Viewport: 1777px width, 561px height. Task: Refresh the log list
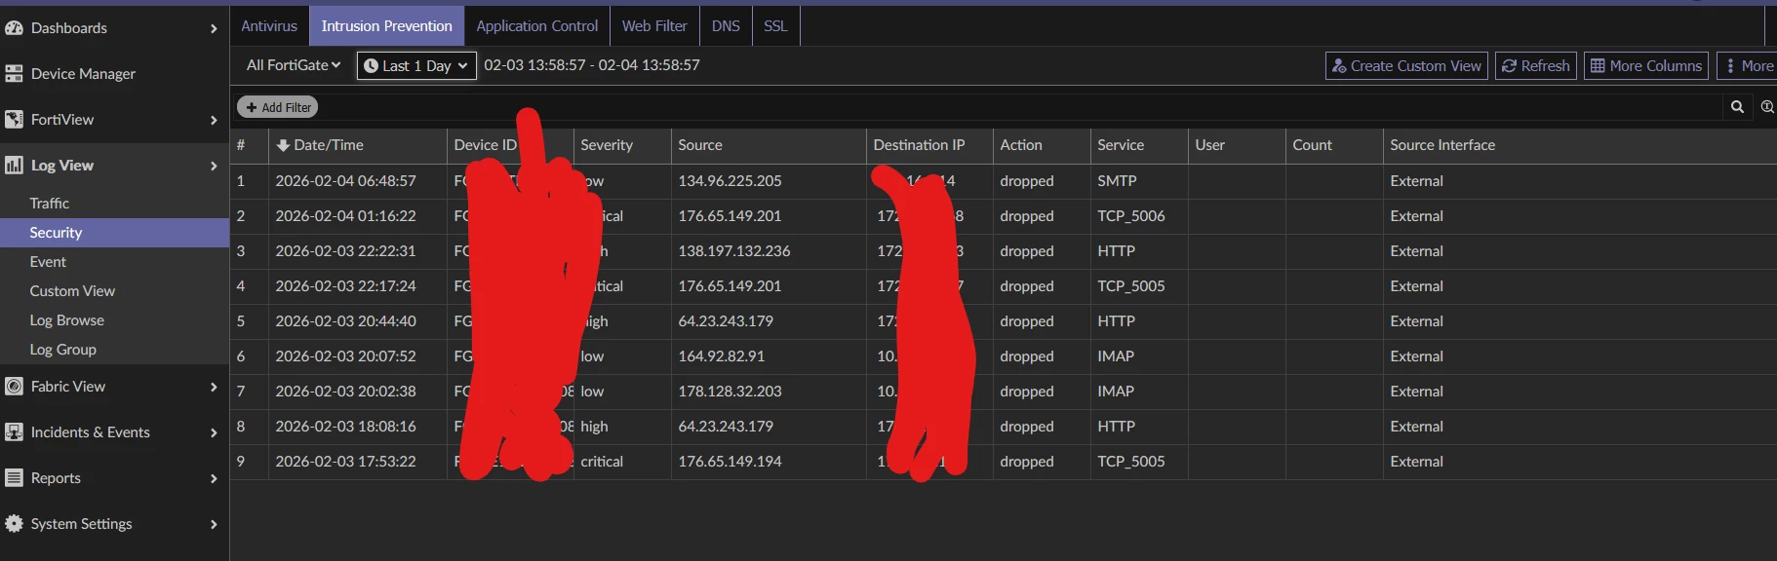coord(1536,65)
